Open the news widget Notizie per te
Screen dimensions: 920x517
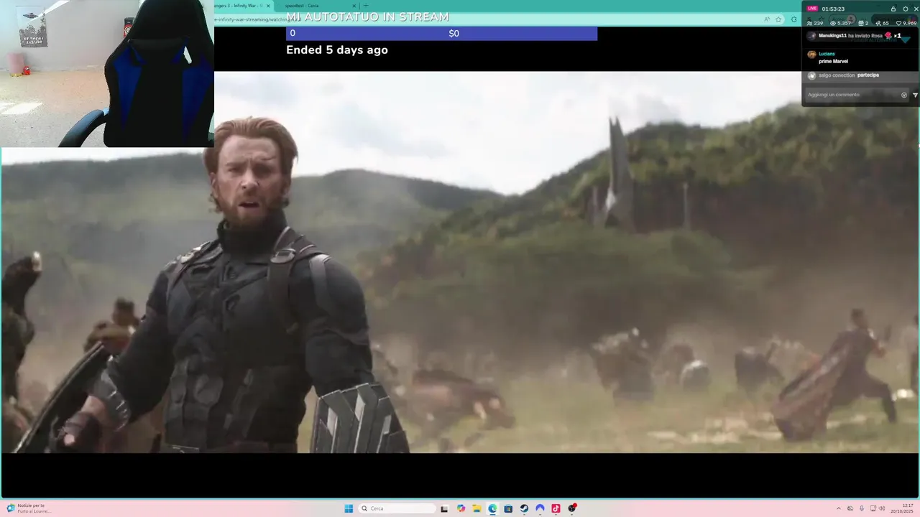coord(30,508)
